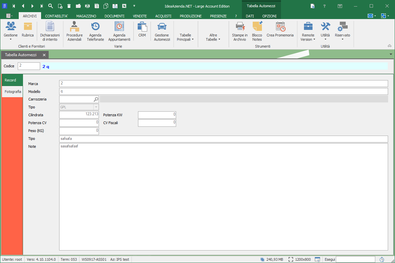395x263 pixels.
Task: Open Agenda Appuntamenti
Action: (119, 32)
